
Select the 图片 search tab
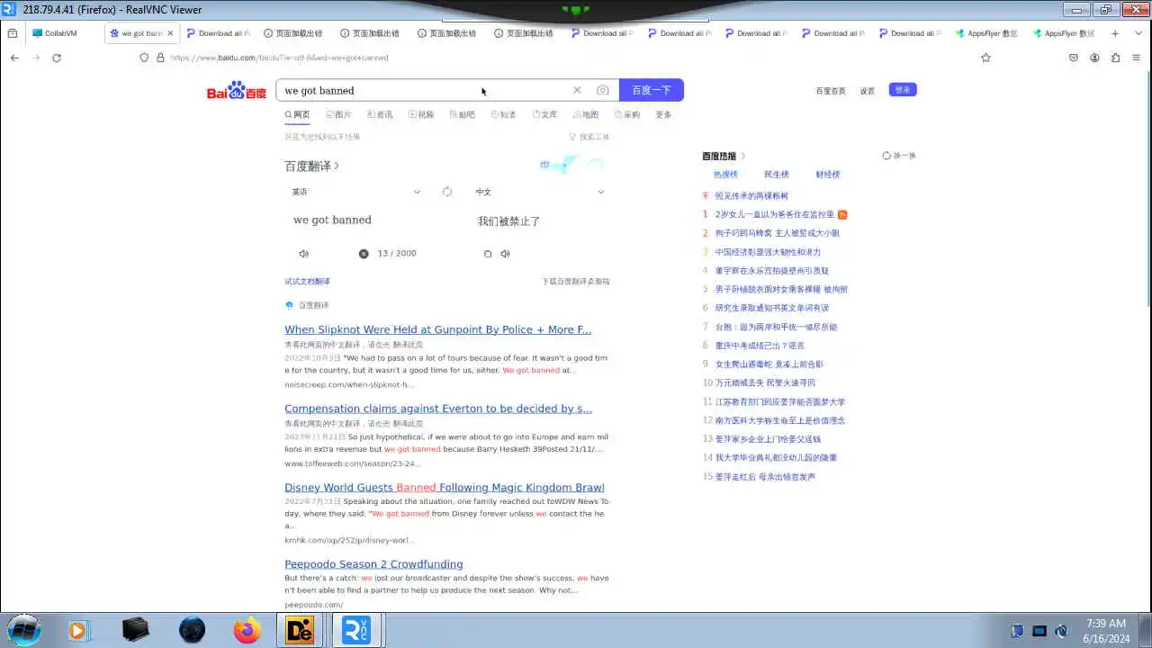click(x=338, y=115)
